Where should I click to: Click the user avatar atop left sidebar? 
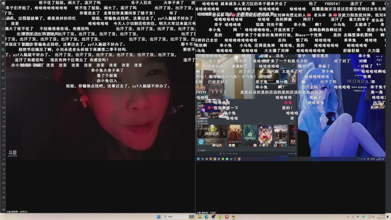point(3,3)
